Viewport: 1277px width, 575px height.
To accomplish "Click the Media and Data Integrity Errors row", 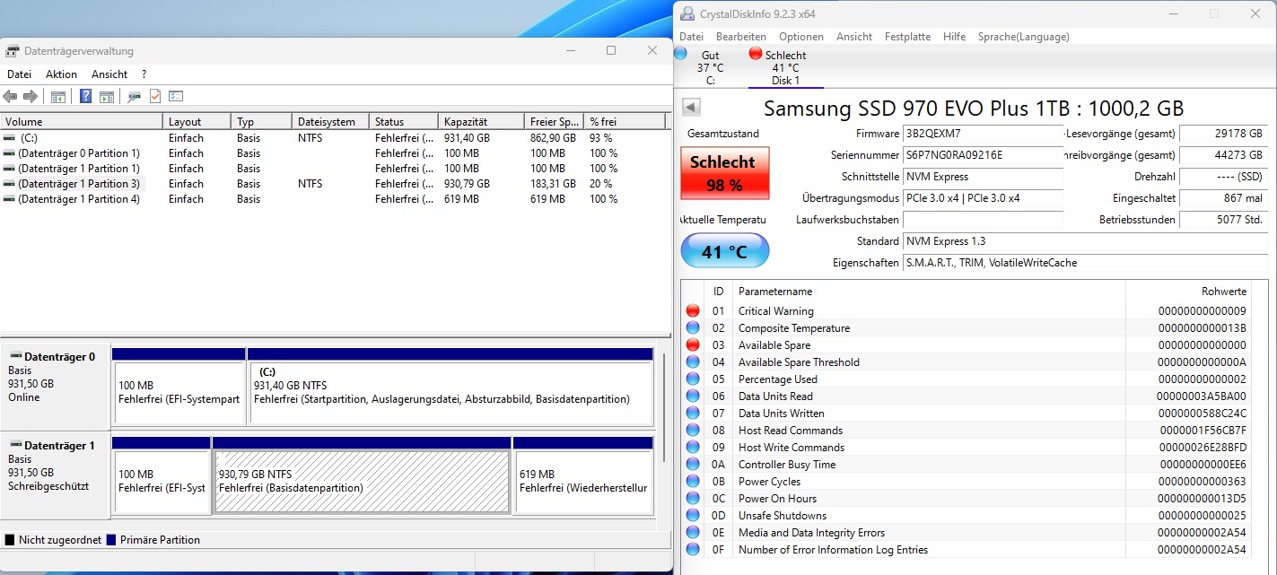I will [966, 533].
